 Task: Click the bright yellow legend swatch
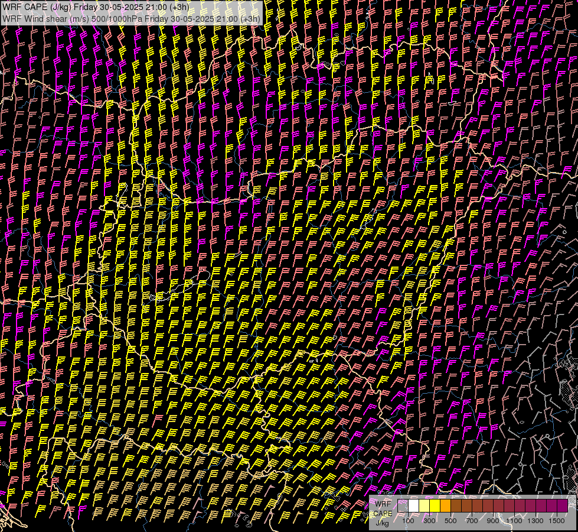click(435, 505)
